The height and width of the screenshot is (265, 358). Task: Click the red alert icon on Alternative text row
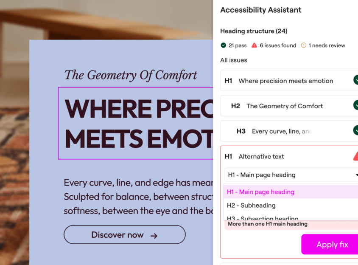(x=355, y=156)
